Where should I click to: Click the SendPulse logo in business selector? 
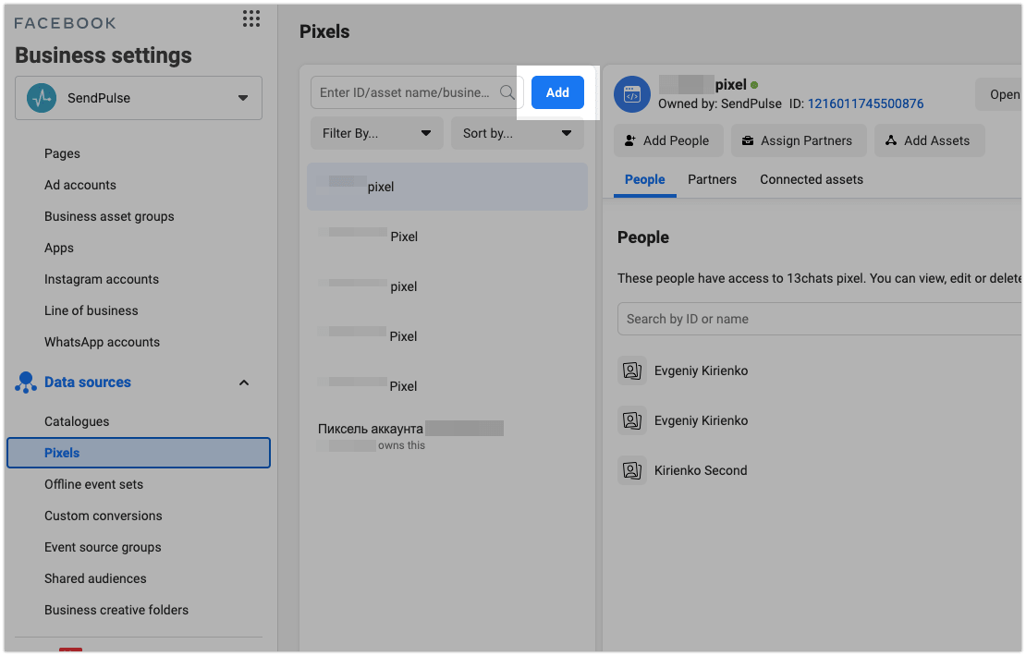coord(42,98)
